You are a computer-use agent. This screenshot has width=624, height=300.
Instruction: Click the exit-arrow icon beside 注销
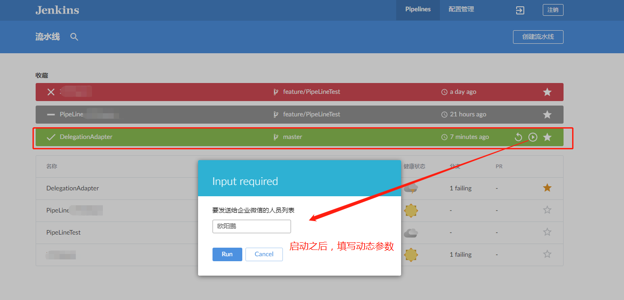coord(520,9)
